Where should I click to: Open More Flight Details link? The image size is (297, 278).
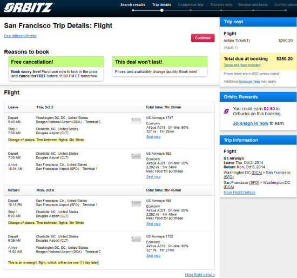pos(239,193)
